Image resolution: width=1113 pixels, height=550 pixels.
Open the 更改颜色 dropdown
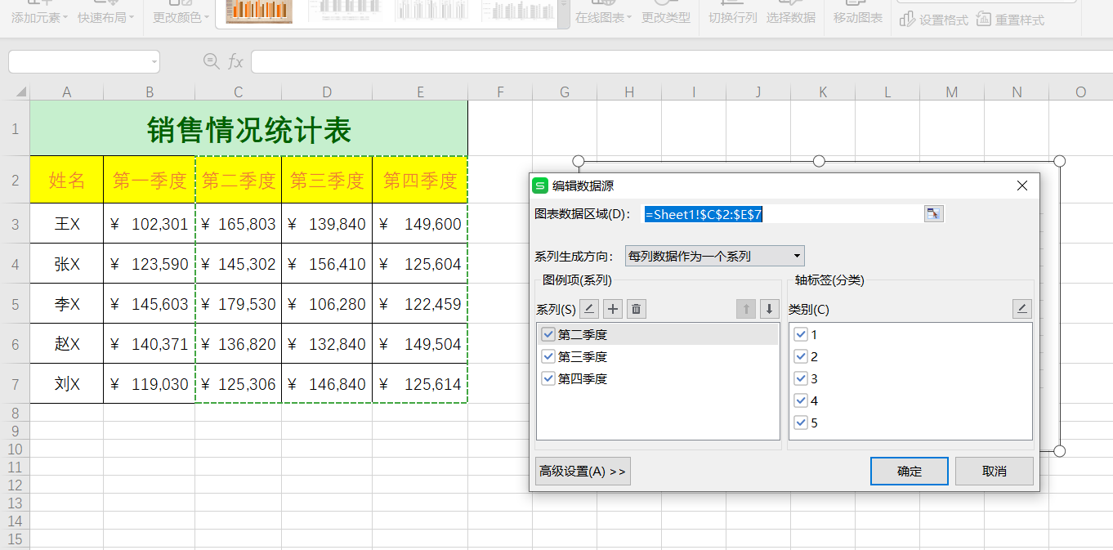(x=181, y=17)
